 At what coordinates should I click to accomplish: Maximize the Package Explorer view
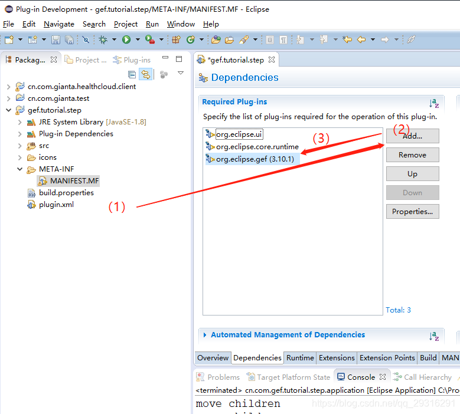point(179,59)
